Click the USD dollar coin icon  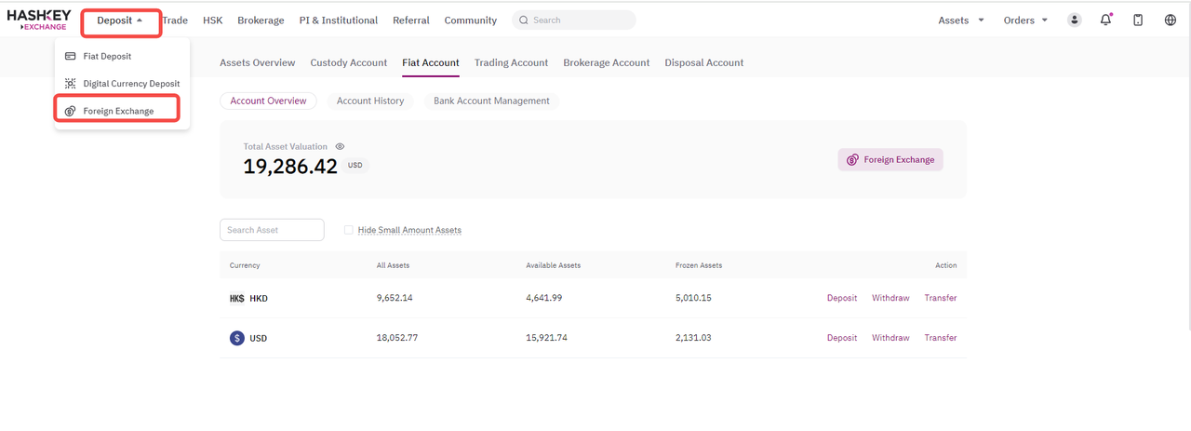(237, 338)
